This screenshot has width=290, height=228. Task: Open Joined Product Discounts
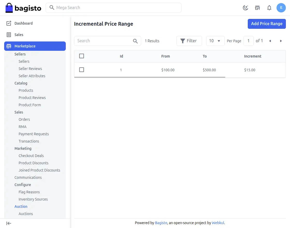(39, 170)
